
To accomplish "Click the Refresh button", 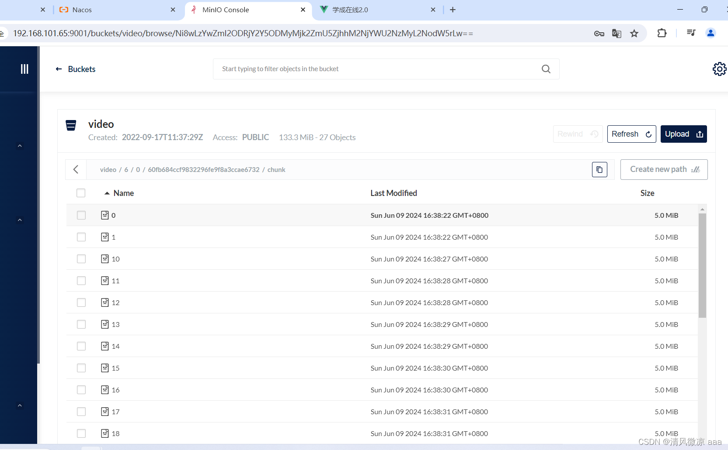I will point(632,134).
